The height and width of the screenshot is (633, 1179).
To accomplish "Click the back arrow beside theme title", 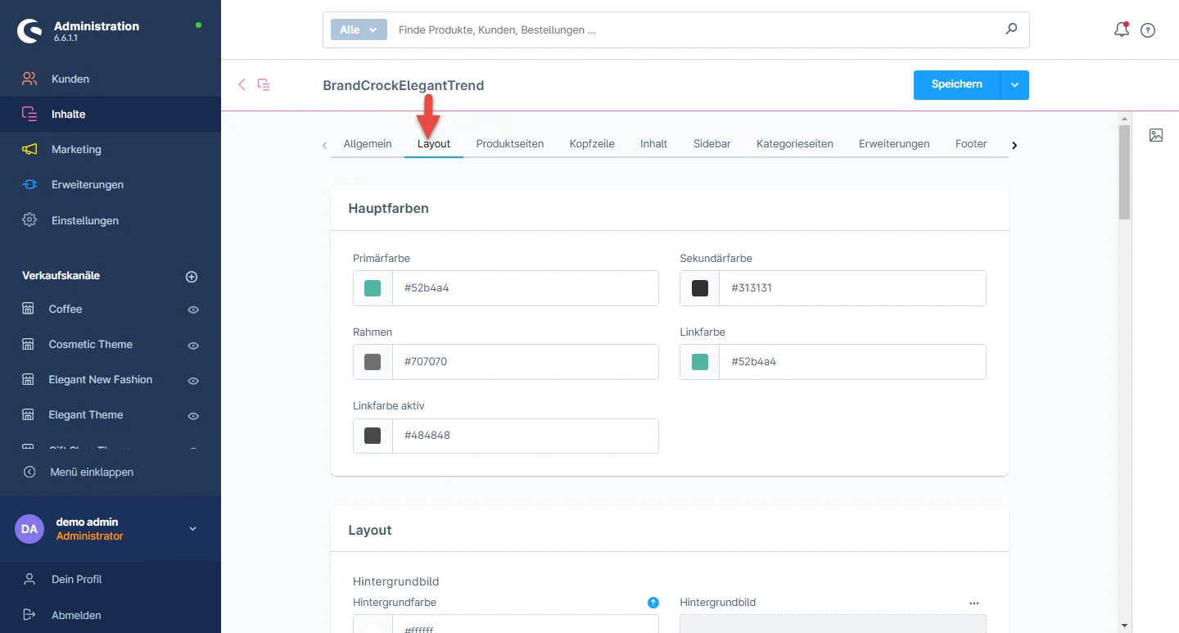I will pyautogui.click(x=242, y=84).
